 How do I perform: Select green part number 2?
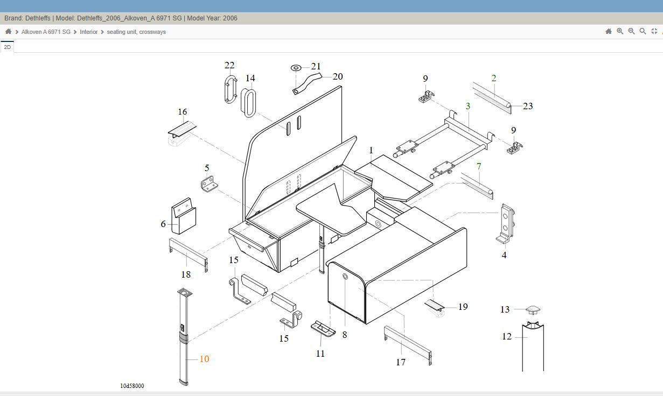click(494, 78)
